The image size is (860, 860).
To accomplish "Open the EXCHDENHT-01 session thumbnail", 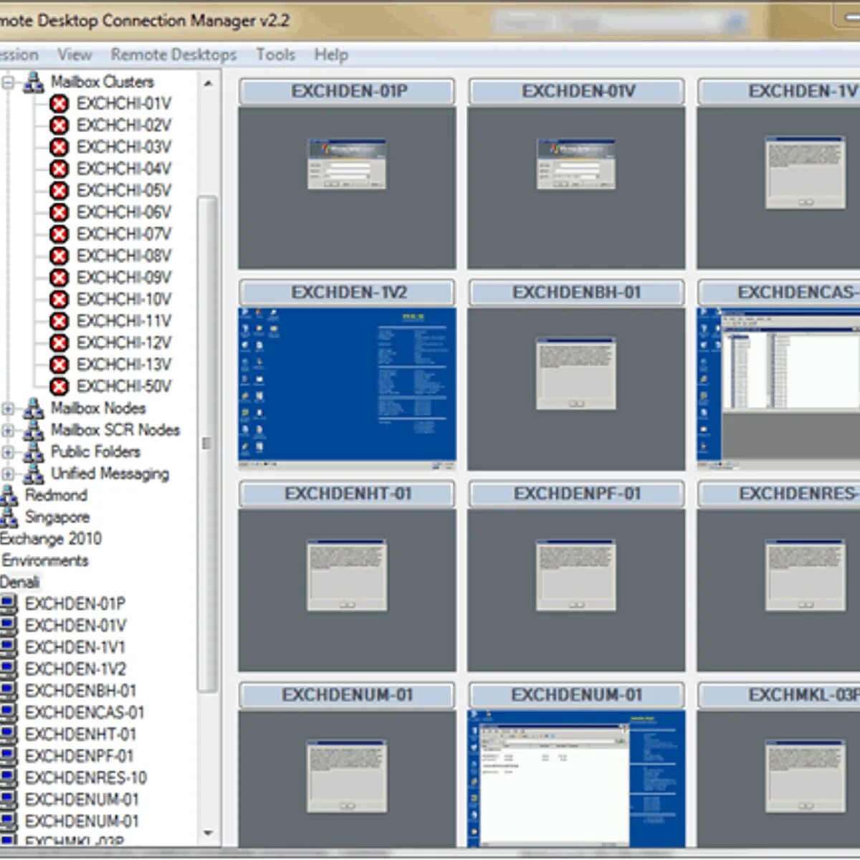I will 348,591.
